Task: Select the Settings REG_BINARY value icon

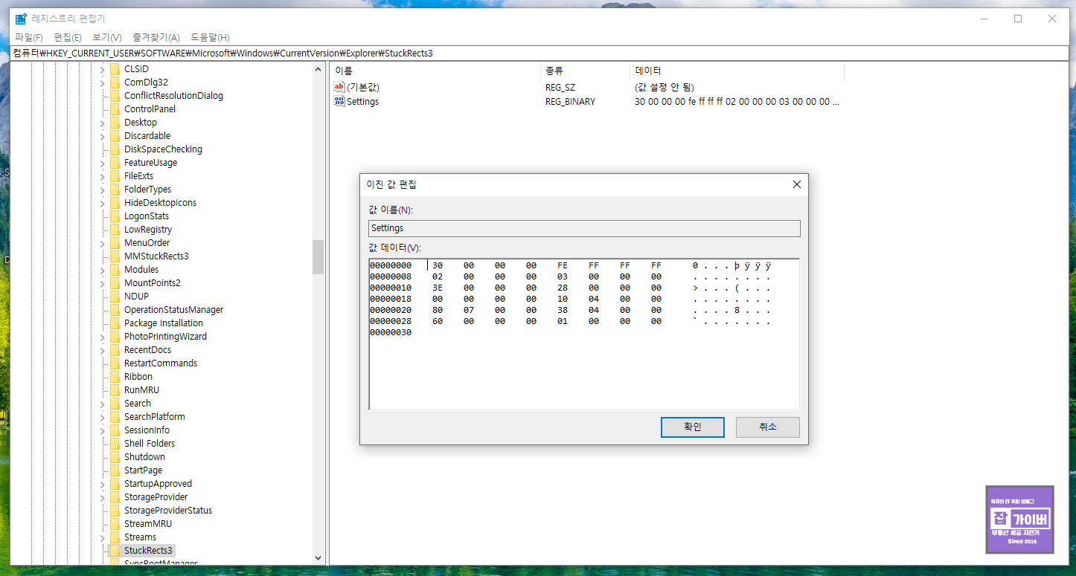Action: point(339,101)
